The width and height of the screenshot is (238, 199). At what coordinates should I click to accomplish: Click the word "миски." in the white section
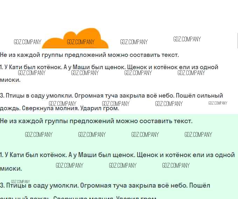[10, 80]
